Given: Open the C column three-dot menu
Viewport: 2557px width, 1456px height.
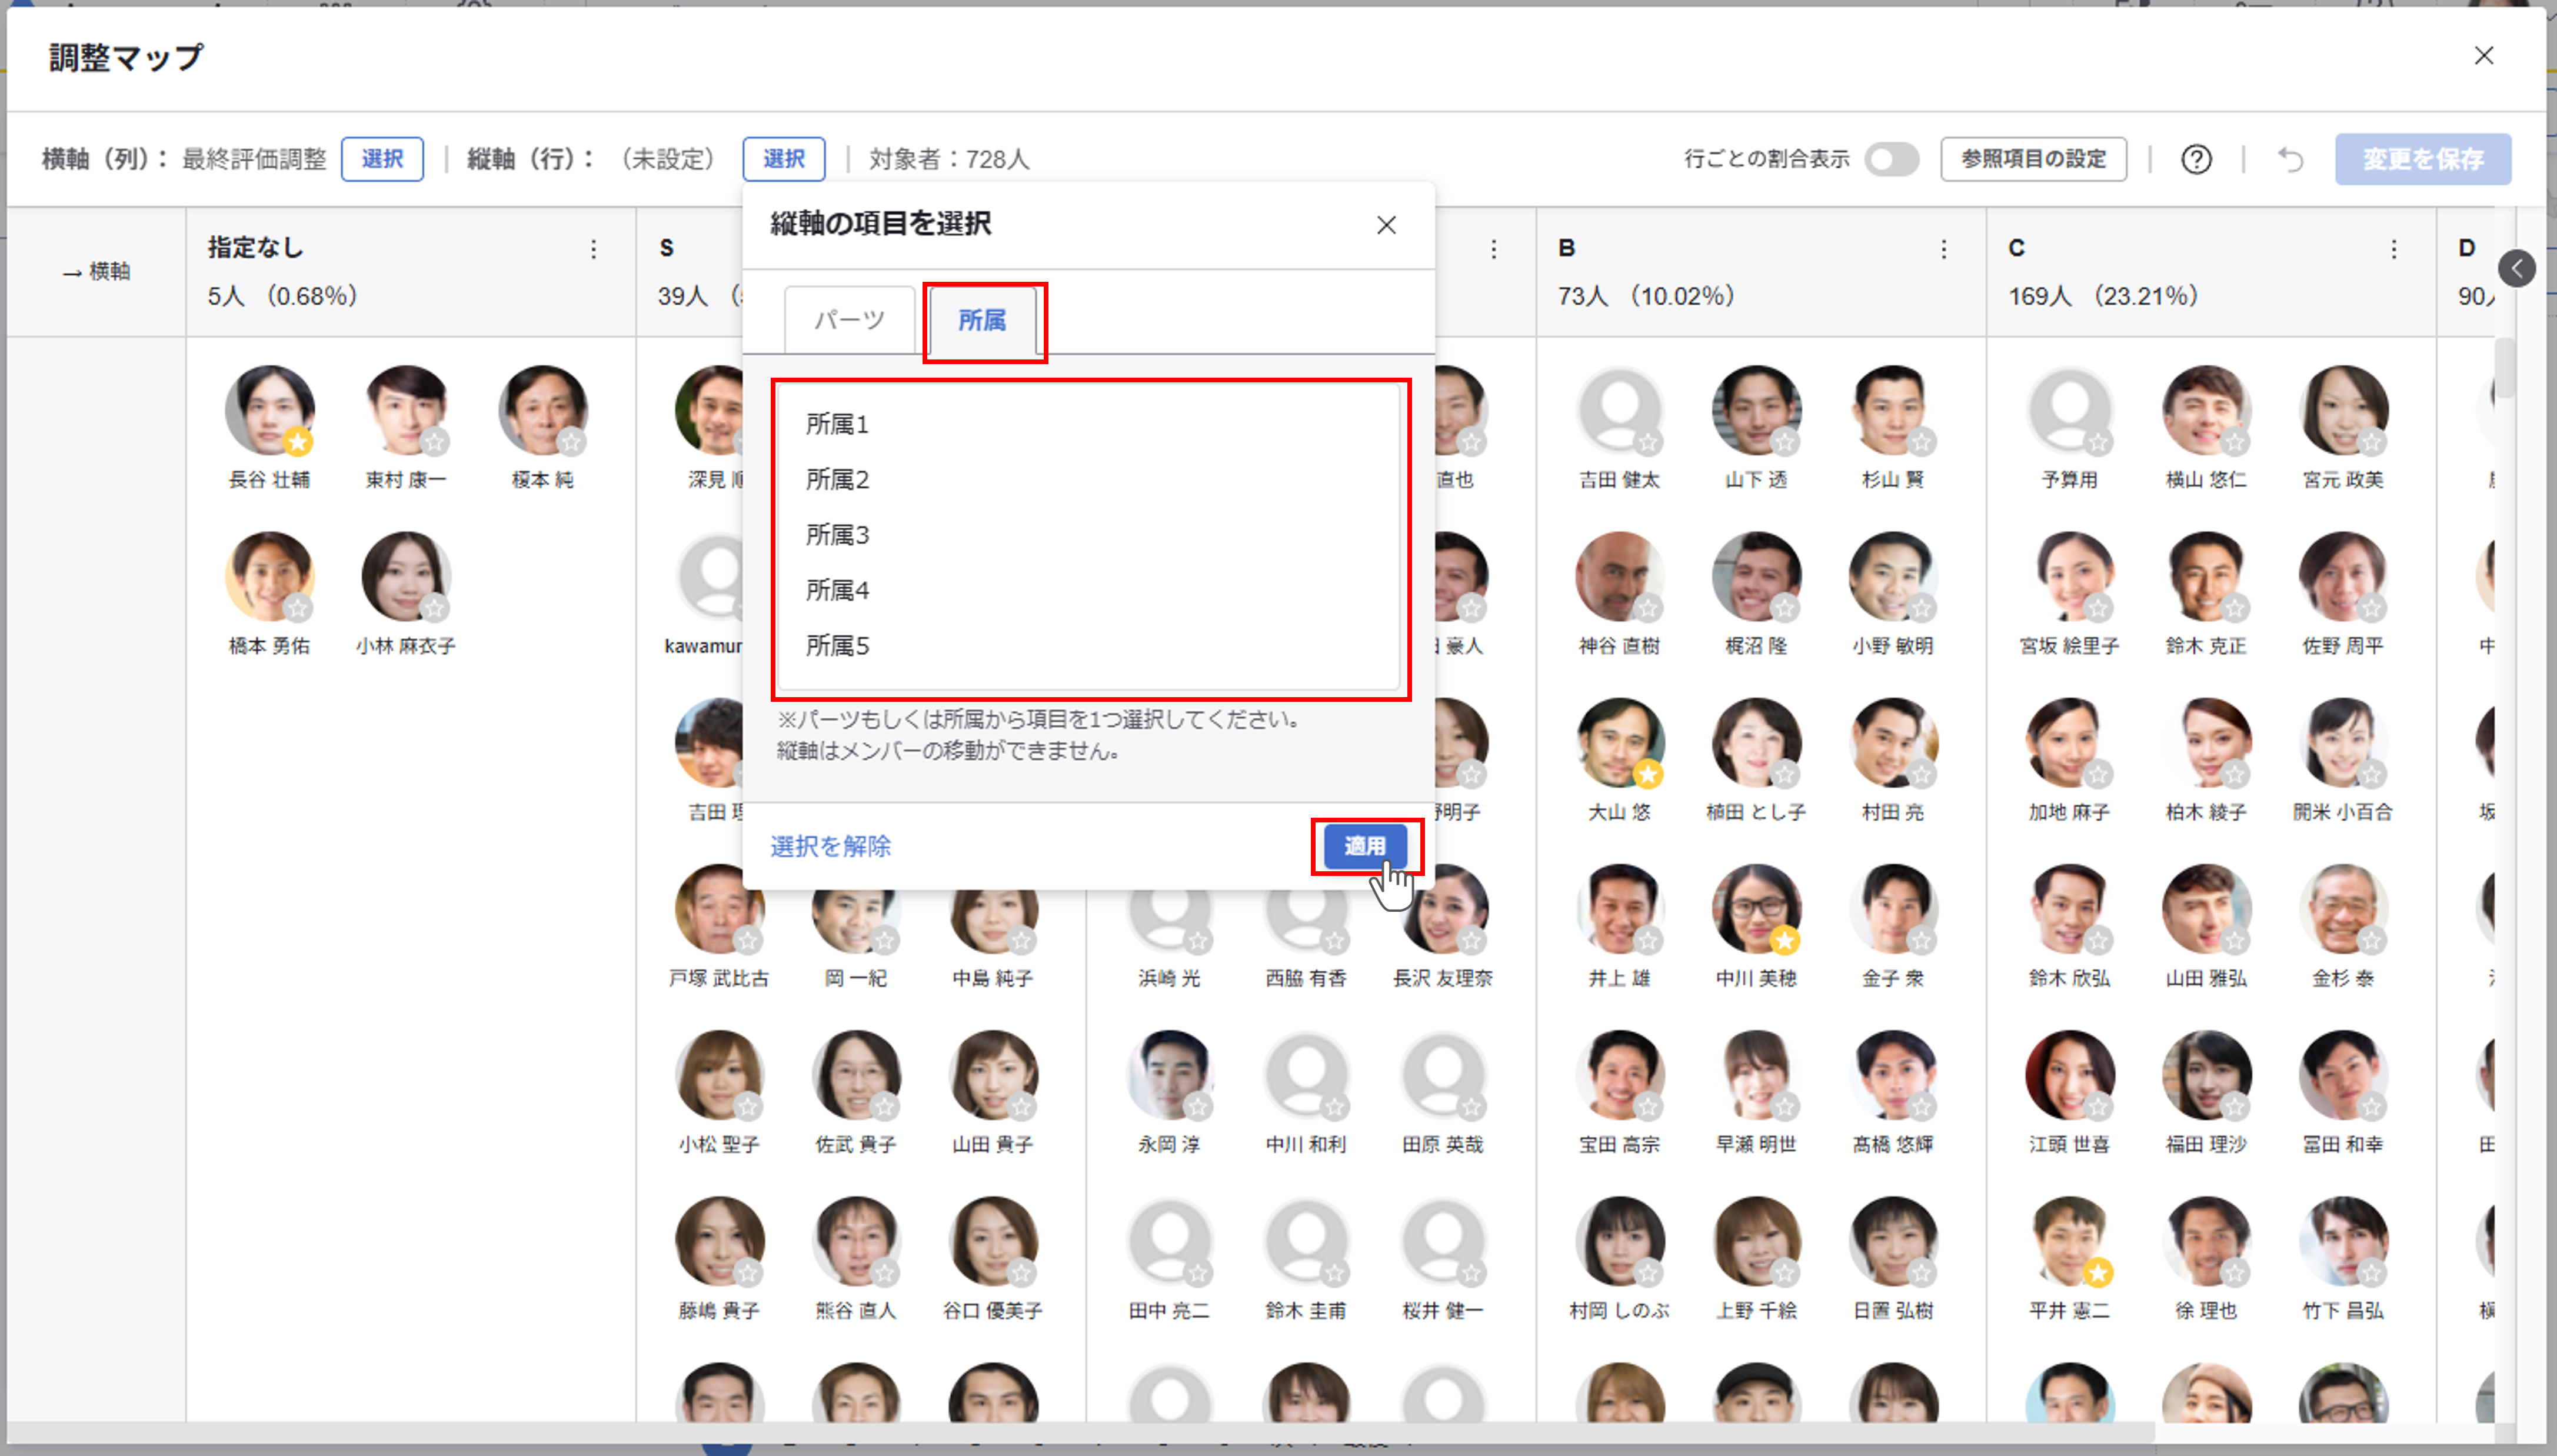Looking at the screenshot, I should point(2393,249).
